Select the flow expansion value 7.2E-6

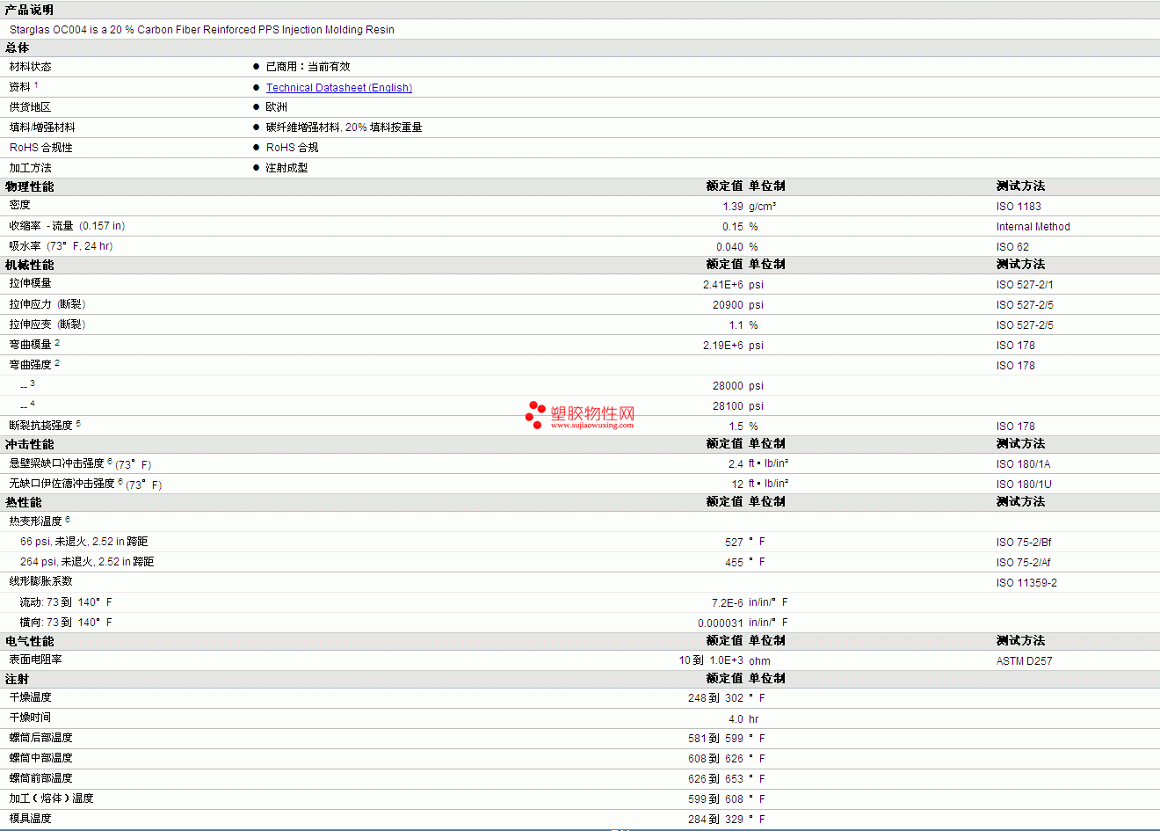pyautogui.click(x=728, y=603)
